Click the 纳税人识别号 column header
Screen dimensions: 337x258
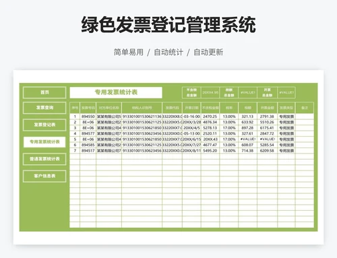[x=142, y=108]
